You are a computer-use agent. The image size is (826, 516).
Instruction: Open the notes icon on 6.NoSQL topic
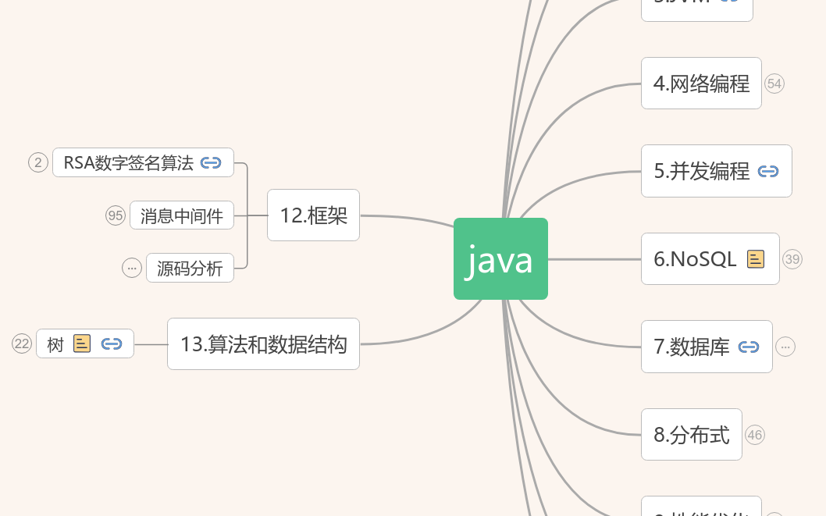tap(755, 258)
